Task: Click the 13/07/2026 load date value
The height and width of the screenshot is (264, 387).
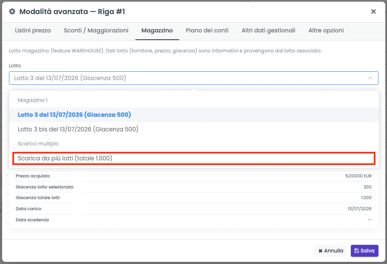Action: pyautogui.click(x=359, y=209)
